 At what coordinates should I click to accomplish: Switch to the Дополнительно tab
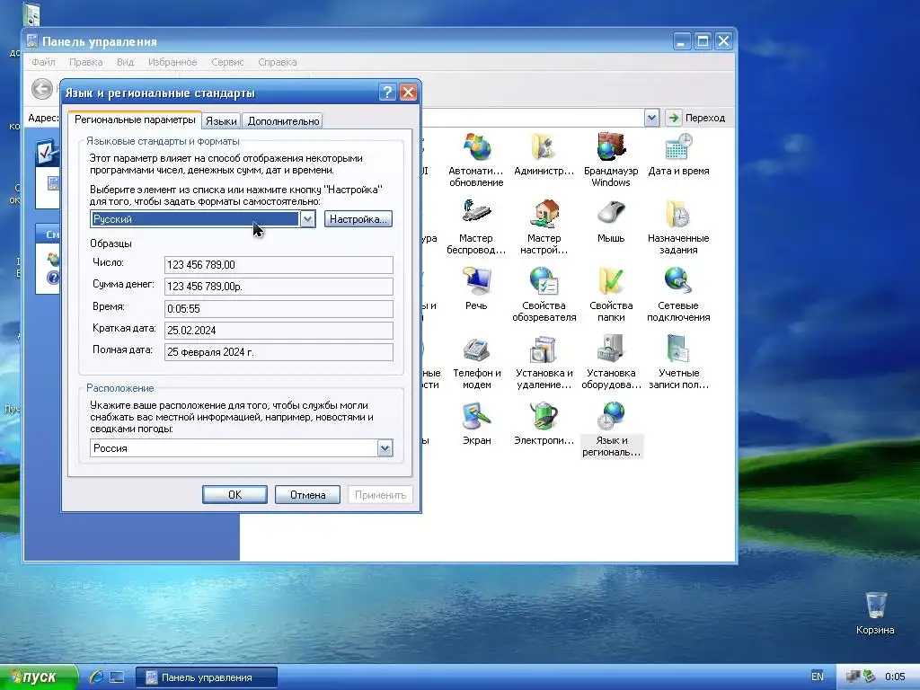pos(283,121)
